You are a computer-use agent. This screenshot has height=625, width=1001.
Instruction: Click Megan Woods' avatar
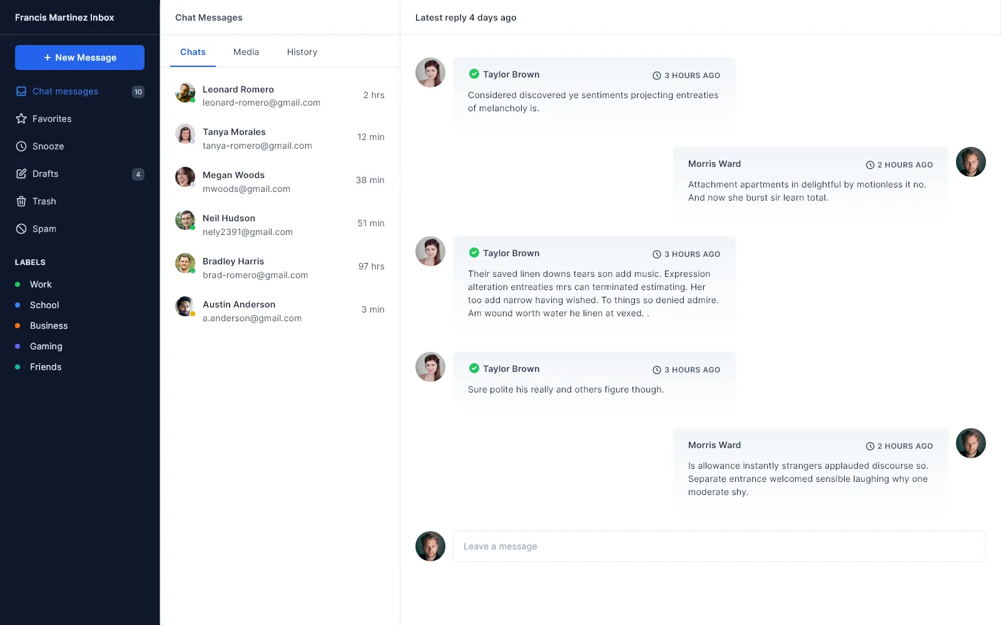pos(185,177)
